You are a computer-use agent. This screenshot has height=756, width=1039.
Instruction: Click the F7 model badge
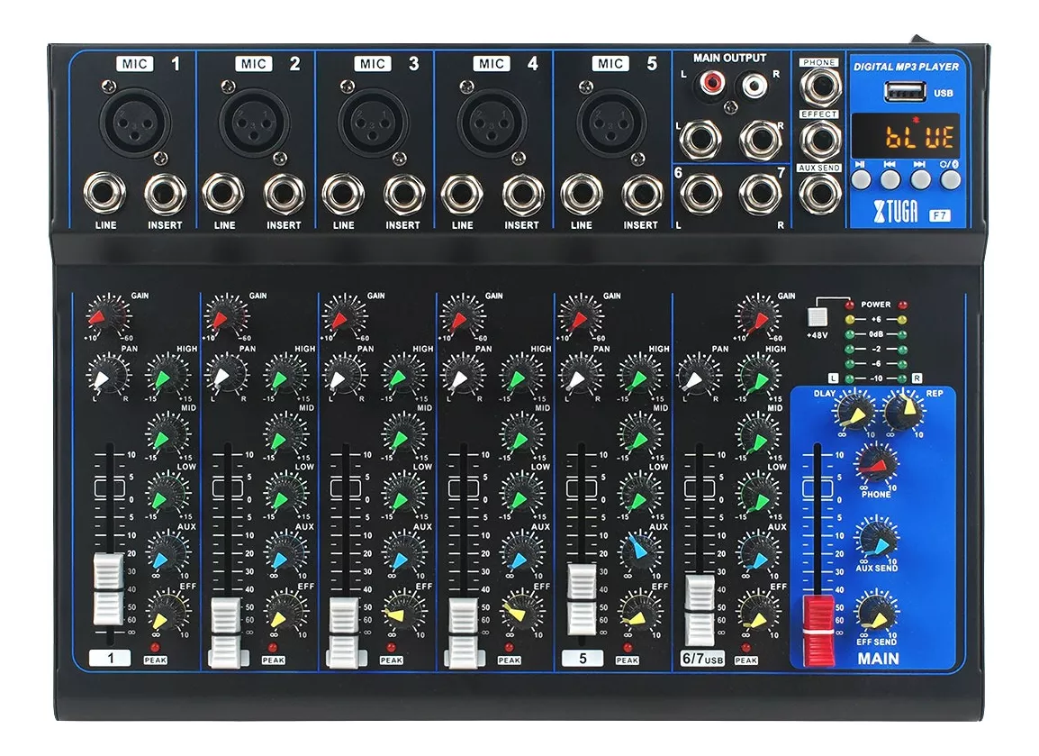[940, 214]
